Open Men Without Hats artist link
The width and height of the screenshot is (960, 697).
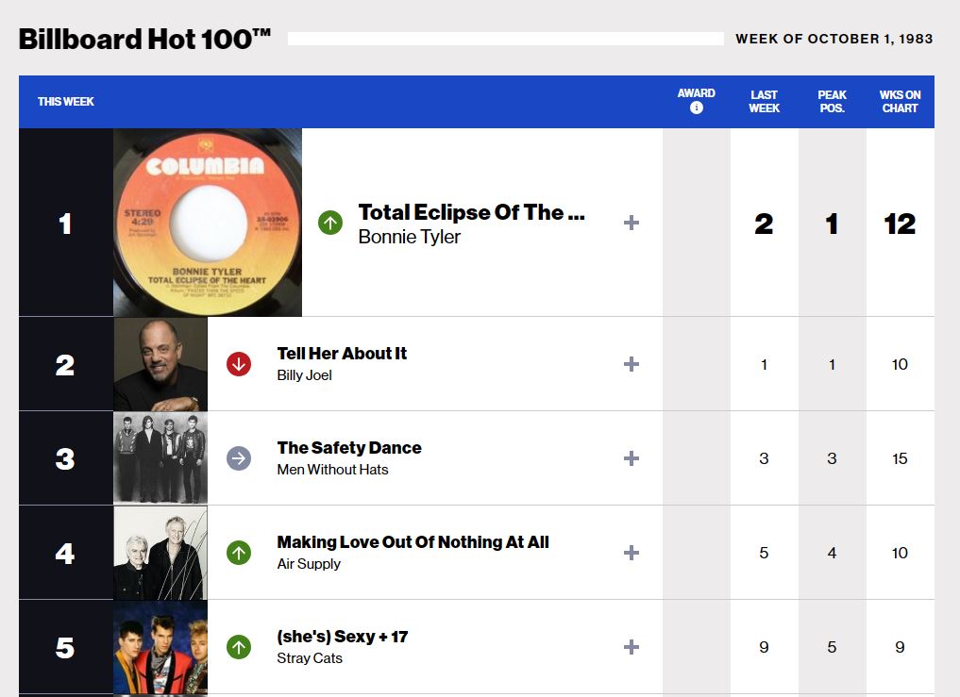coord(332,470)
